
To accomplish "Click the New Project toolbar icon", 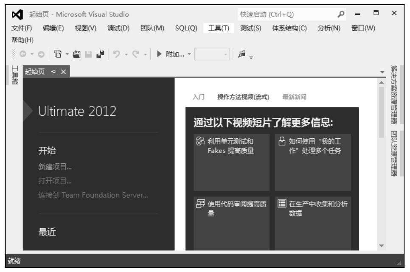I will (58, 54).
